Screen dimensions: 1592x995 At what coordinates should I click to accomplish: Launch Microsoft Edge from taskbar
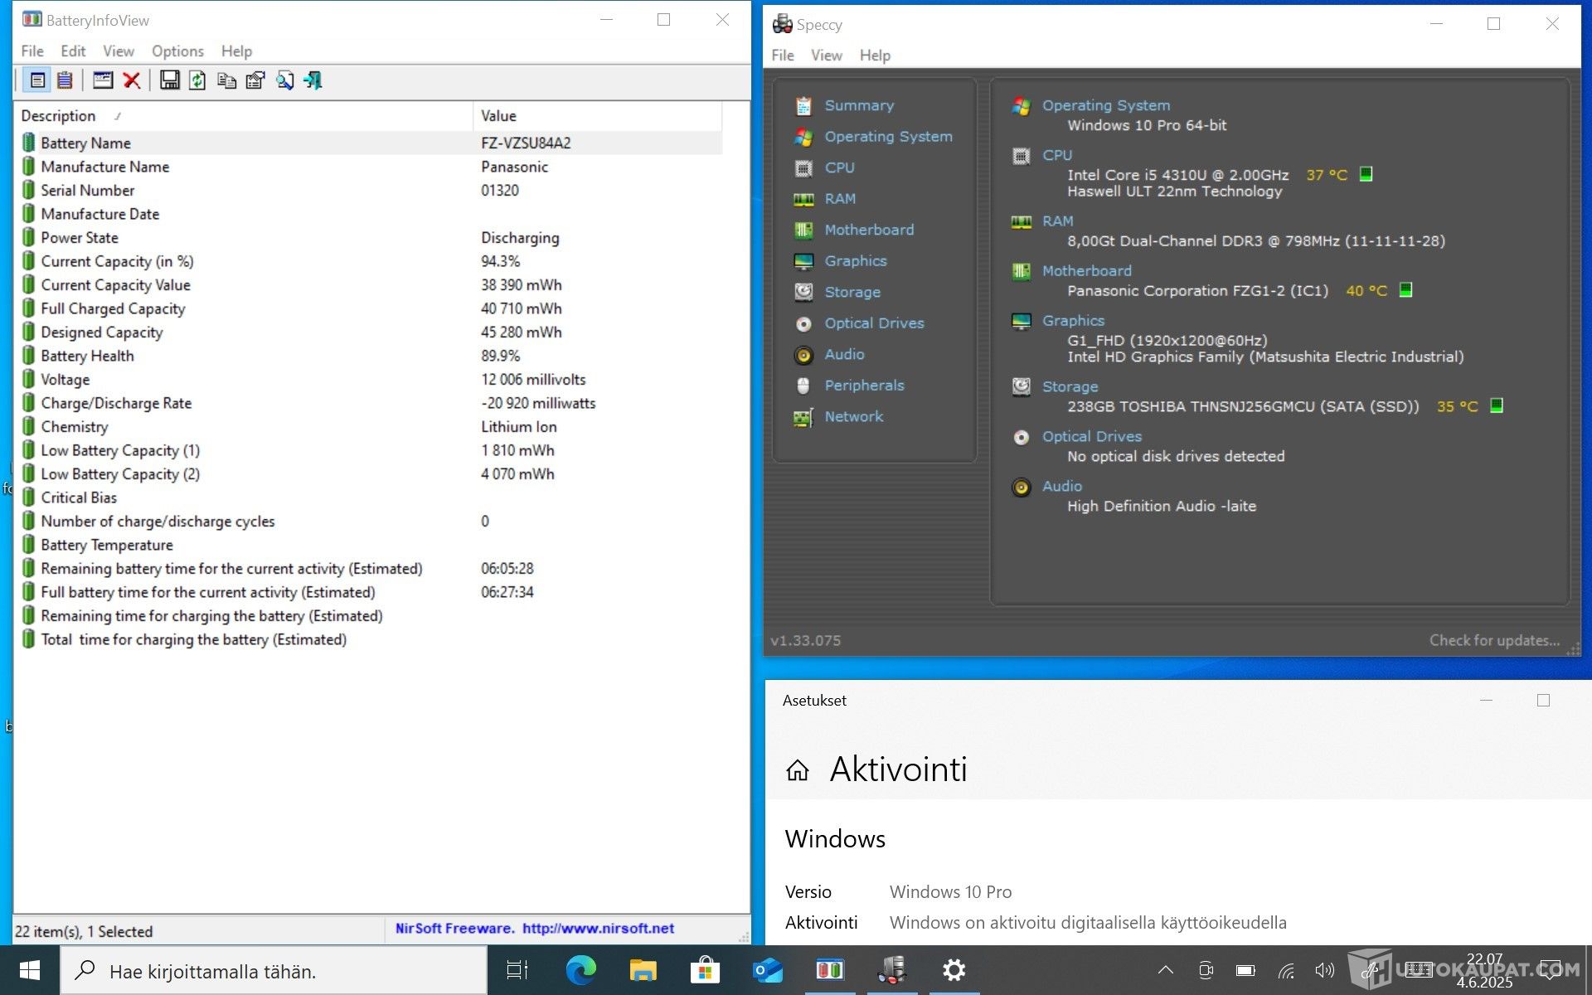[x=580, y=971]
